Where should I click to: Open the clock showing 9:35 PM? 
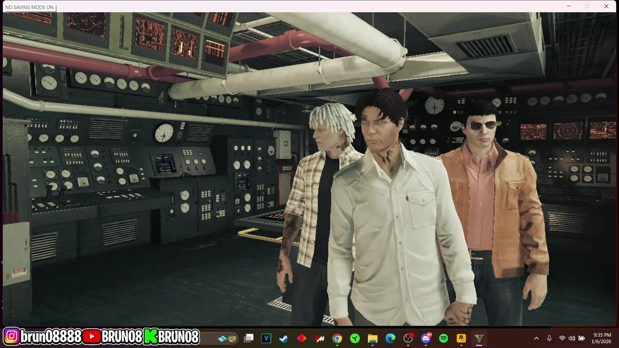pos(602,338)
